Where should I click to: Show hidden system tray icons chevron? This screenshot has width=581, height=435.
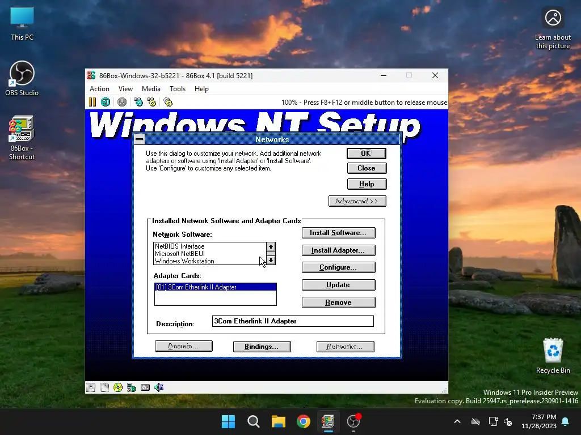(x=457, y=421)
